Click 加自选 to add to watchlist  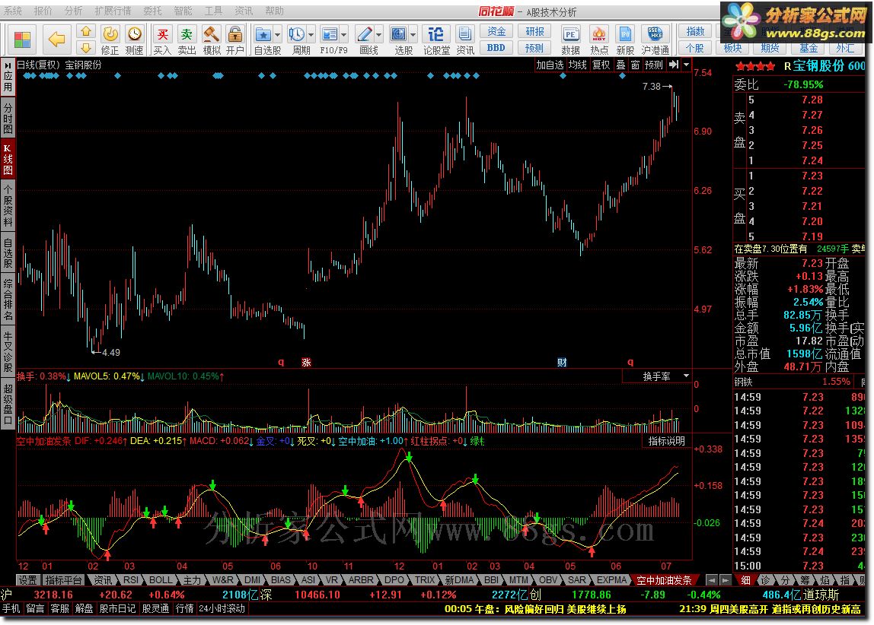(x=550, y=65)
